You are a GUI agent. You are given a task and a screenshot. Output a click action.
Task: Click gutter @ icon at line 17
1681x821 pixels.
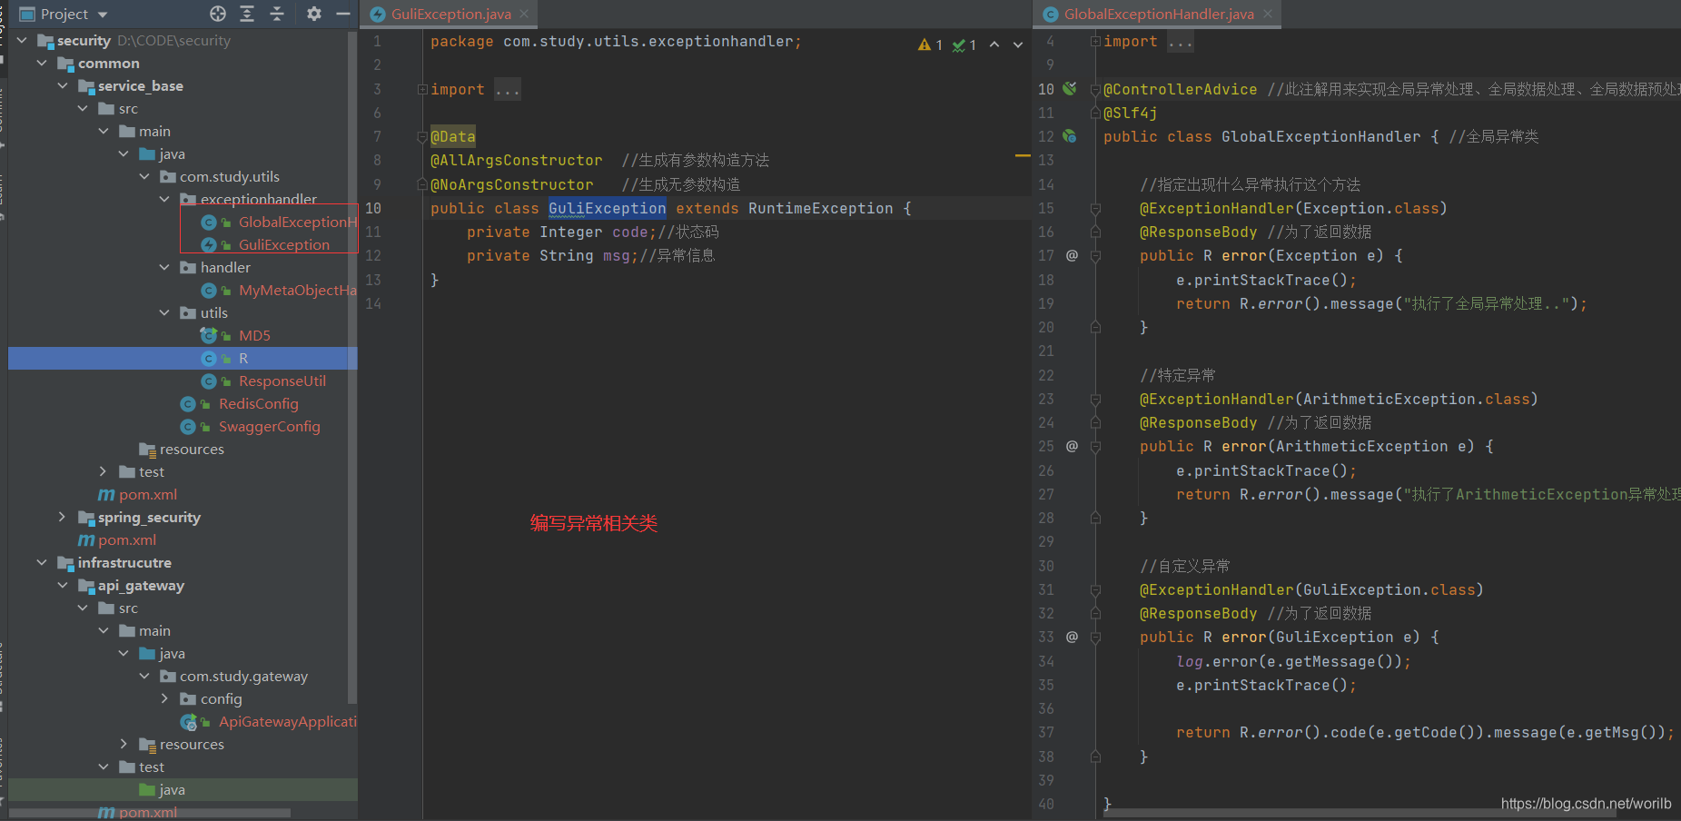(x=1072, y=255)
